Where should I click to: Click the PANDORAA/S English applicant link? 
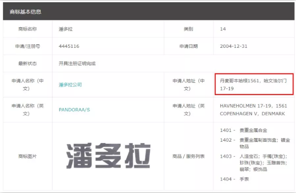pyautogui.click(x=74, y=109)
